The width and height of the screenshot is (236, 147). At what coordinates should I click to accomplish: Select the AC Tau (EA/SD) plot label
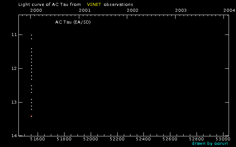(73, 22)
